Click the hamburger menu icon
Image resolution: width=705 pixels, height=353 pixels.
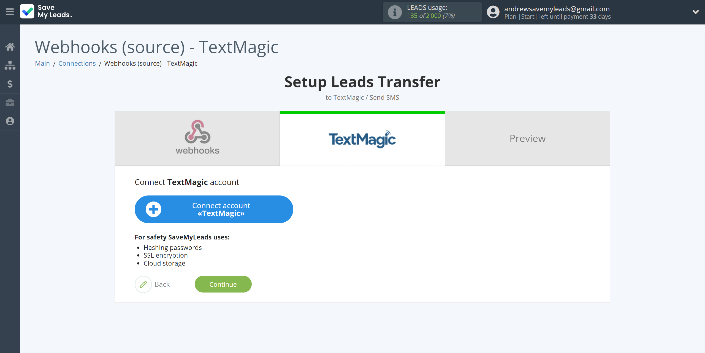pos(9,12)
